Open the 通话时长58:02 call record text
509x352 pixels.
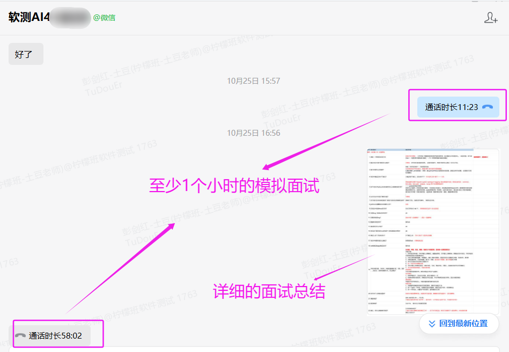55,336
